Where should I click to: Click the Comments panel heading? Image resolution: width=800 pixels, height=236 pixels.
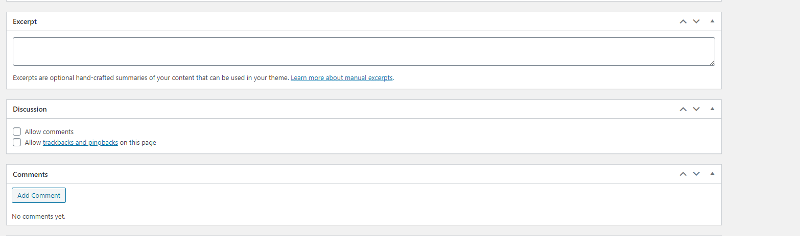pyautogui.click(x=30, y=174)
